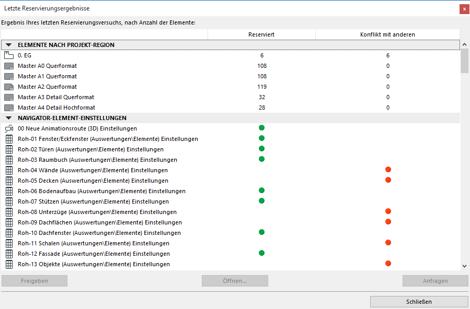The height and width of the screenshot is (309, 470).
Task: Collapse Elemente nach Projekt-Region section
Action: pos(9,45)
